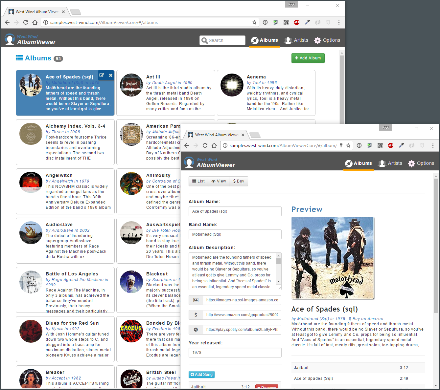Open Chrome menu dots in back window

click(x=339, y=22)
